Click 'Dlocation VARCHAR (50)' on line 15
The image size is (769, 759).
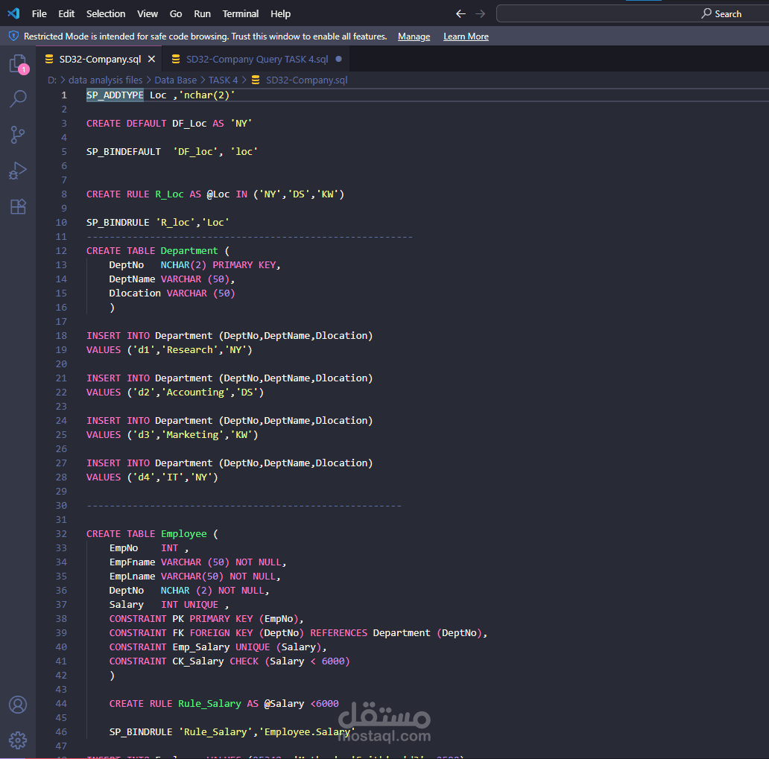click(x=172, y=293)
